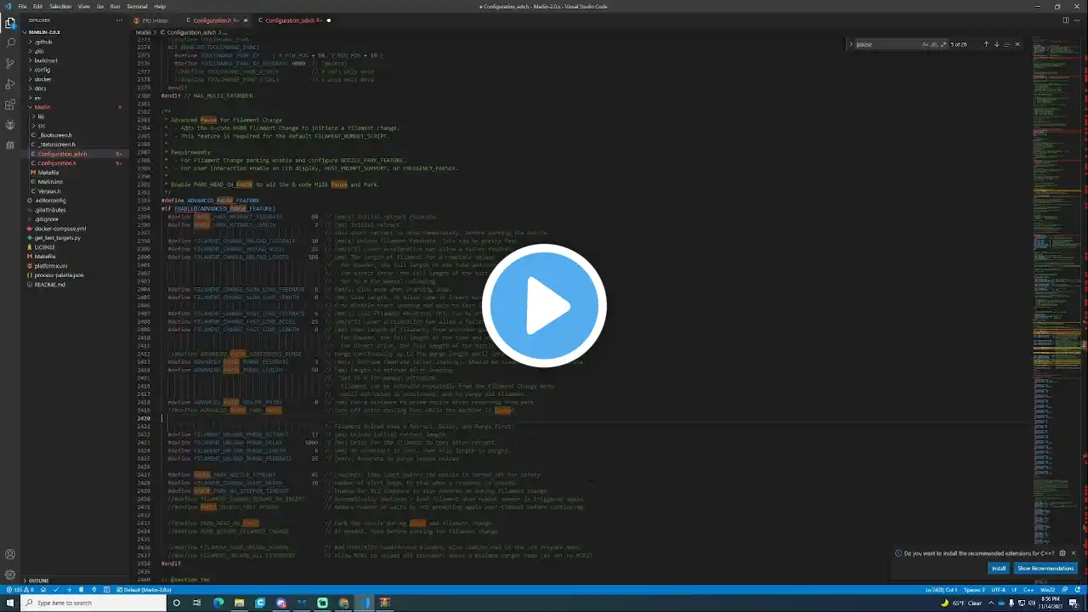Open Explorer panel more actions (ellipsis)
Screen dimensions: 1088x612
pos(118,20)
